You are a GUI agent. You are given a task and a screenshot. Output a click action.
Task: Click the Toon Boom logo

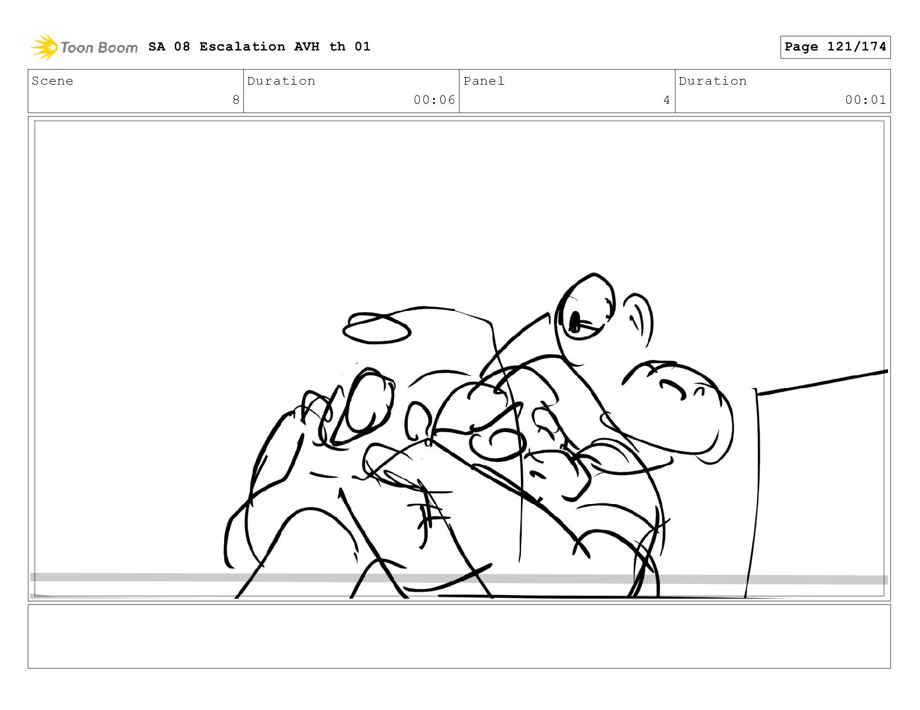pos(84,47)
